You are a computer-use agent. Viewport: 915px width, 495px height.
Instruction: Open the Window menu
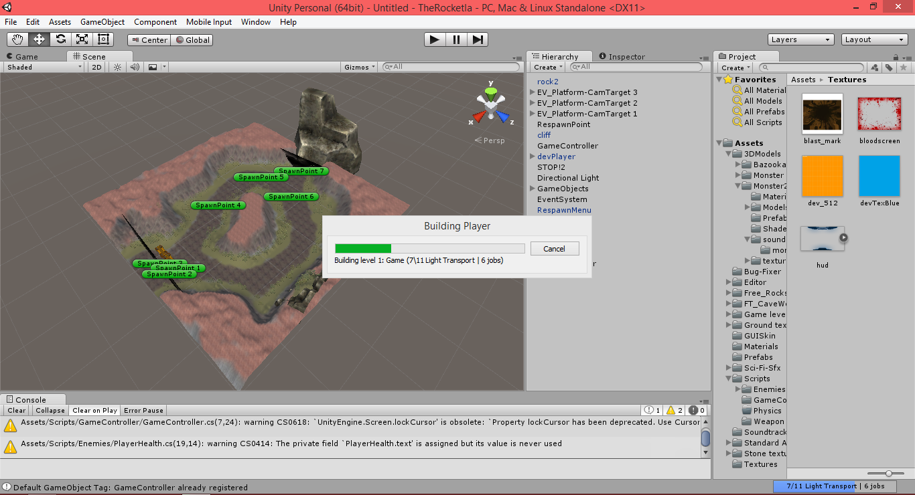256,22
